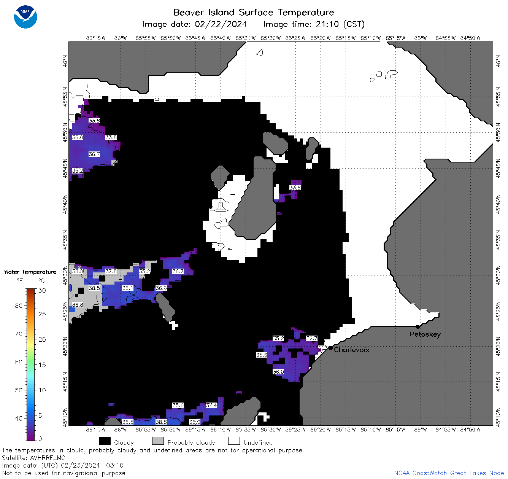The height and width of the screenshot is (479, 508).
Task: Select the Petoskey map label
Action: pos(425,334)
